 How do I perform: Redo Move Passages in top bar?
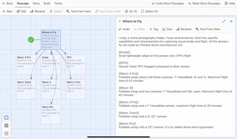click(204, 3)
